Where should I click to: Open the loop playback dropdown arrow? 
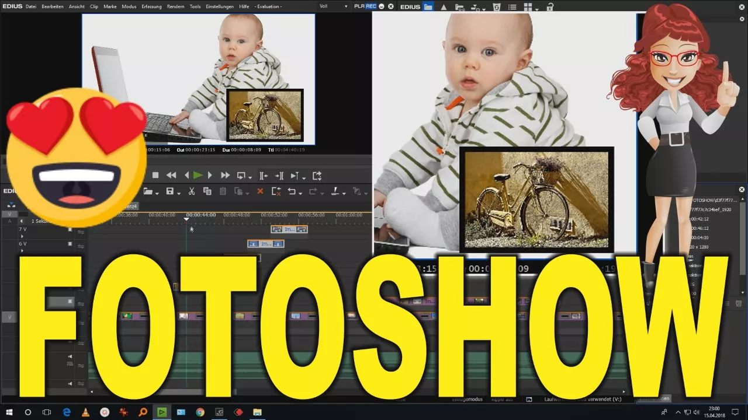[x=250, y=177]
